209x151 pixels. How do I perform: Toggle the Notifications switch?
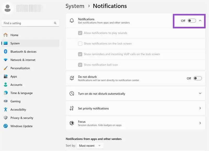pyautogui.click(x=192, y=21)
